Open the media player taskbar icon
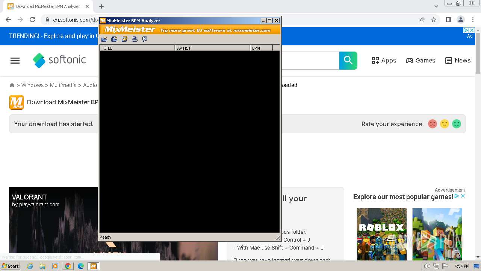 tap(55, 266)
